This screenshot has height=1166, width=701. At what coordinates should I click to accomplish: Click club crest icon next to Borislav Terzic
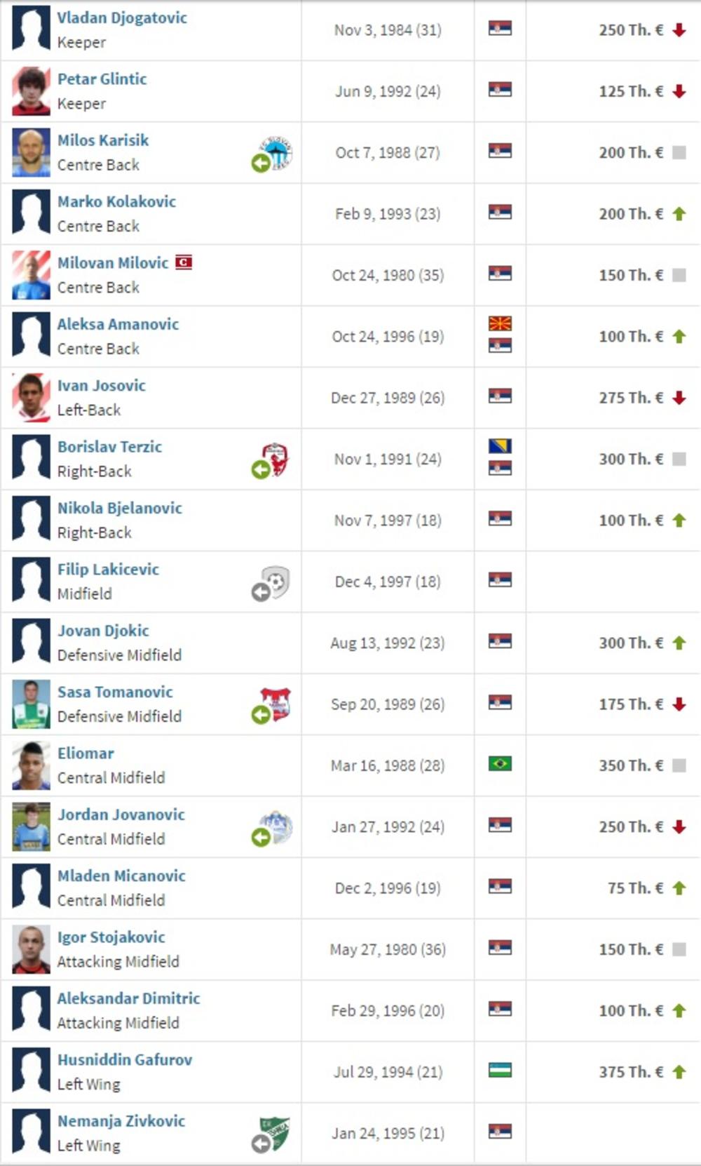point(274,459)
